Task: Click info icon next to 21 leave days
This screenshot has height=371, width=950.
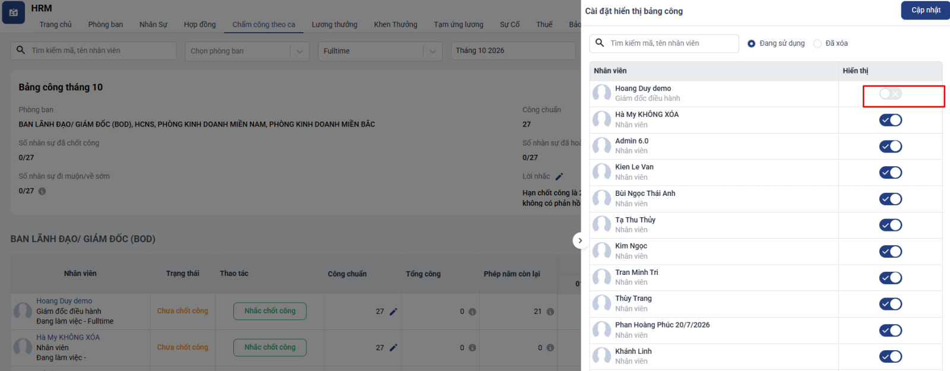Action: pos(550,312)
